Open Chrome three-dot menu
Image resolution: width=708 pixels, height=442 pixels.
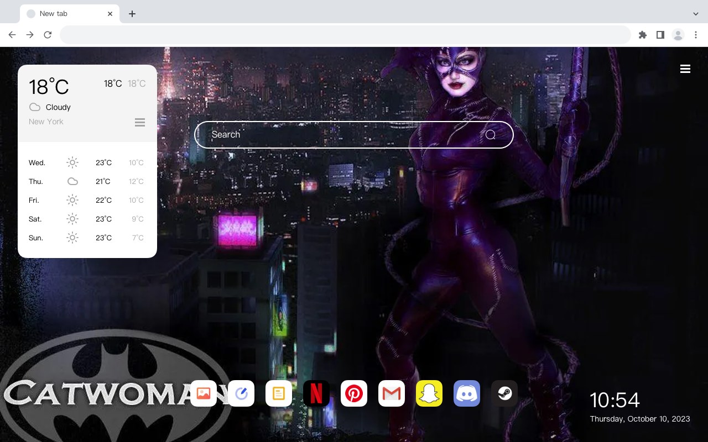click(x=696, y=35)
